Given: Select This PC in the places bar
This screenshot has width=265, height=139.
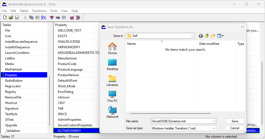Looking at the screenshot, I should click(112, 97).
